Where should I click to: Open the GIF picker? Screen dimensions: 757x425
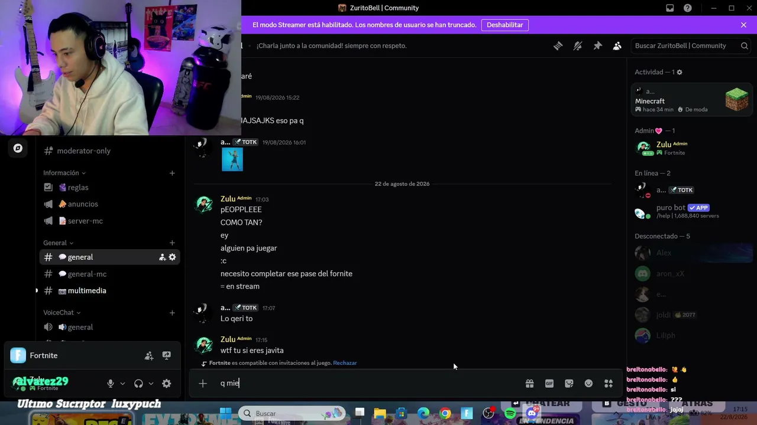click(549, 384)
